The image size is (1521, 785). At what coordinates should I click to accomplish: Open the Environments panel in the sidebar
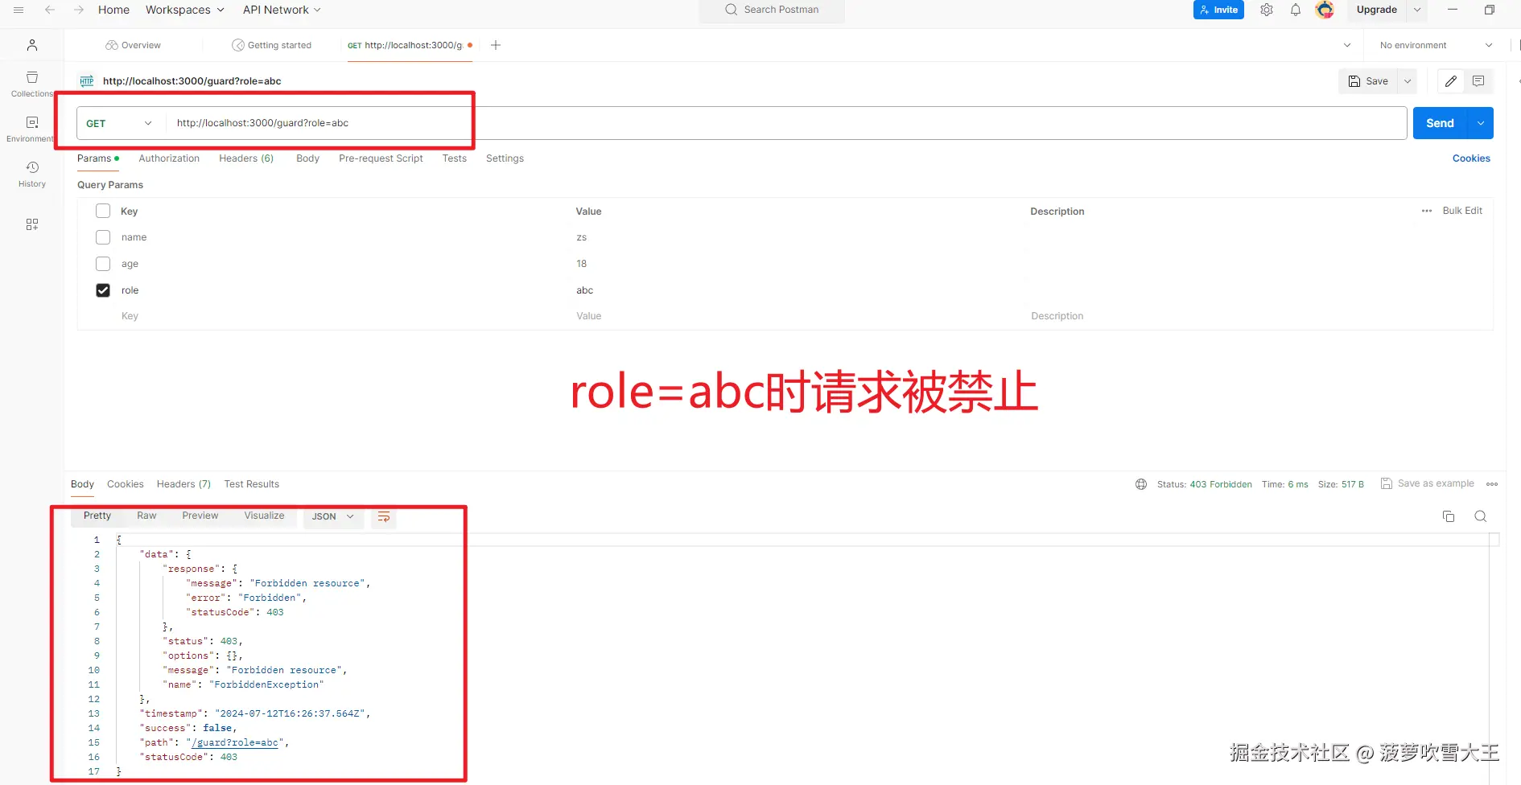31,127
